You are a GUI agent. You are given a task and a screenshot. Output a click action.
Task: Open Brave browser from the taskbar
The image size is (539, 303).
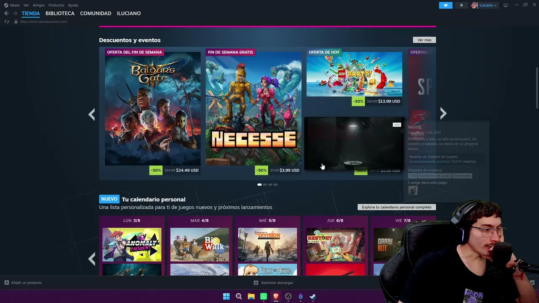click(276, 296)
